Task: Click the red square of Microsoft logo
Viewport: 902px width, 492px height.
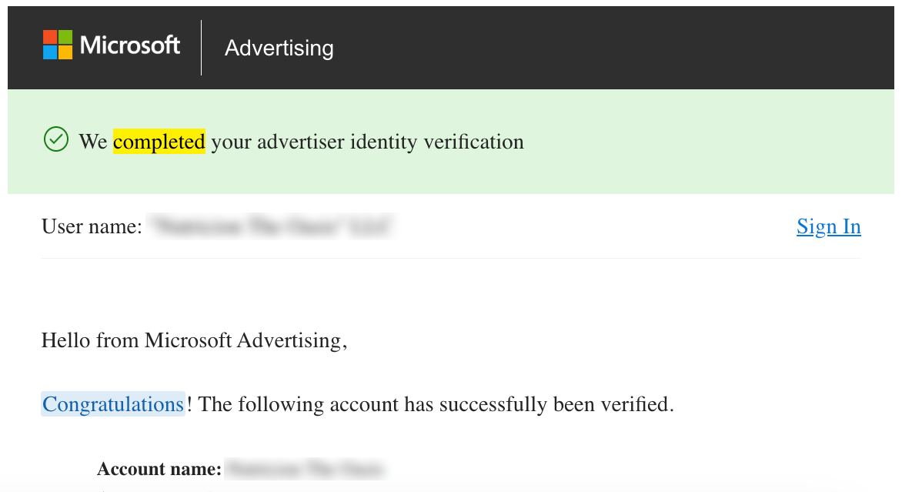Action: [x=50, y=38]
